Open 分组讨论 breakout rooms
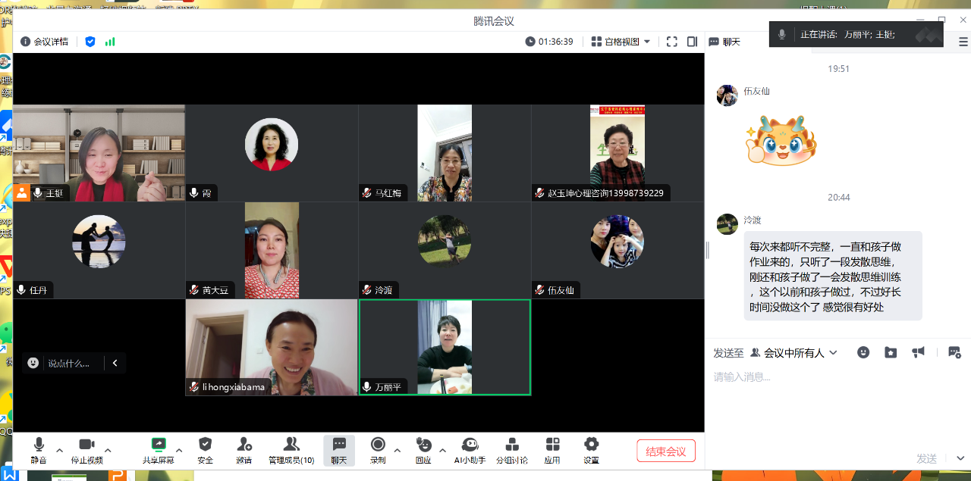 coord(511,449)
